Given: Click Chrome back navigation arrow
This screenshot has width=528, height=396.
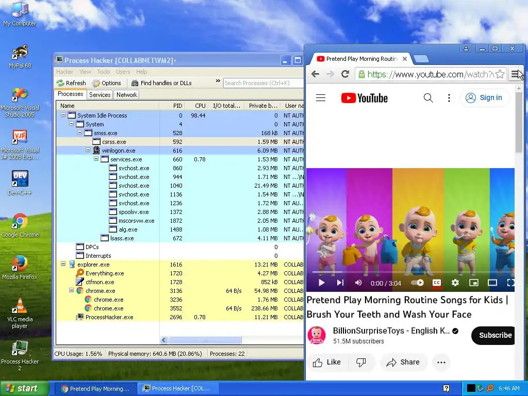Looking at the screenshot, I should pyautogui.click(x=315, y=74).
